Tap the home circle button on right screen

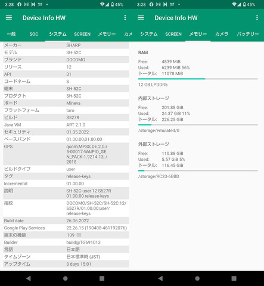(x=197, y=278)
